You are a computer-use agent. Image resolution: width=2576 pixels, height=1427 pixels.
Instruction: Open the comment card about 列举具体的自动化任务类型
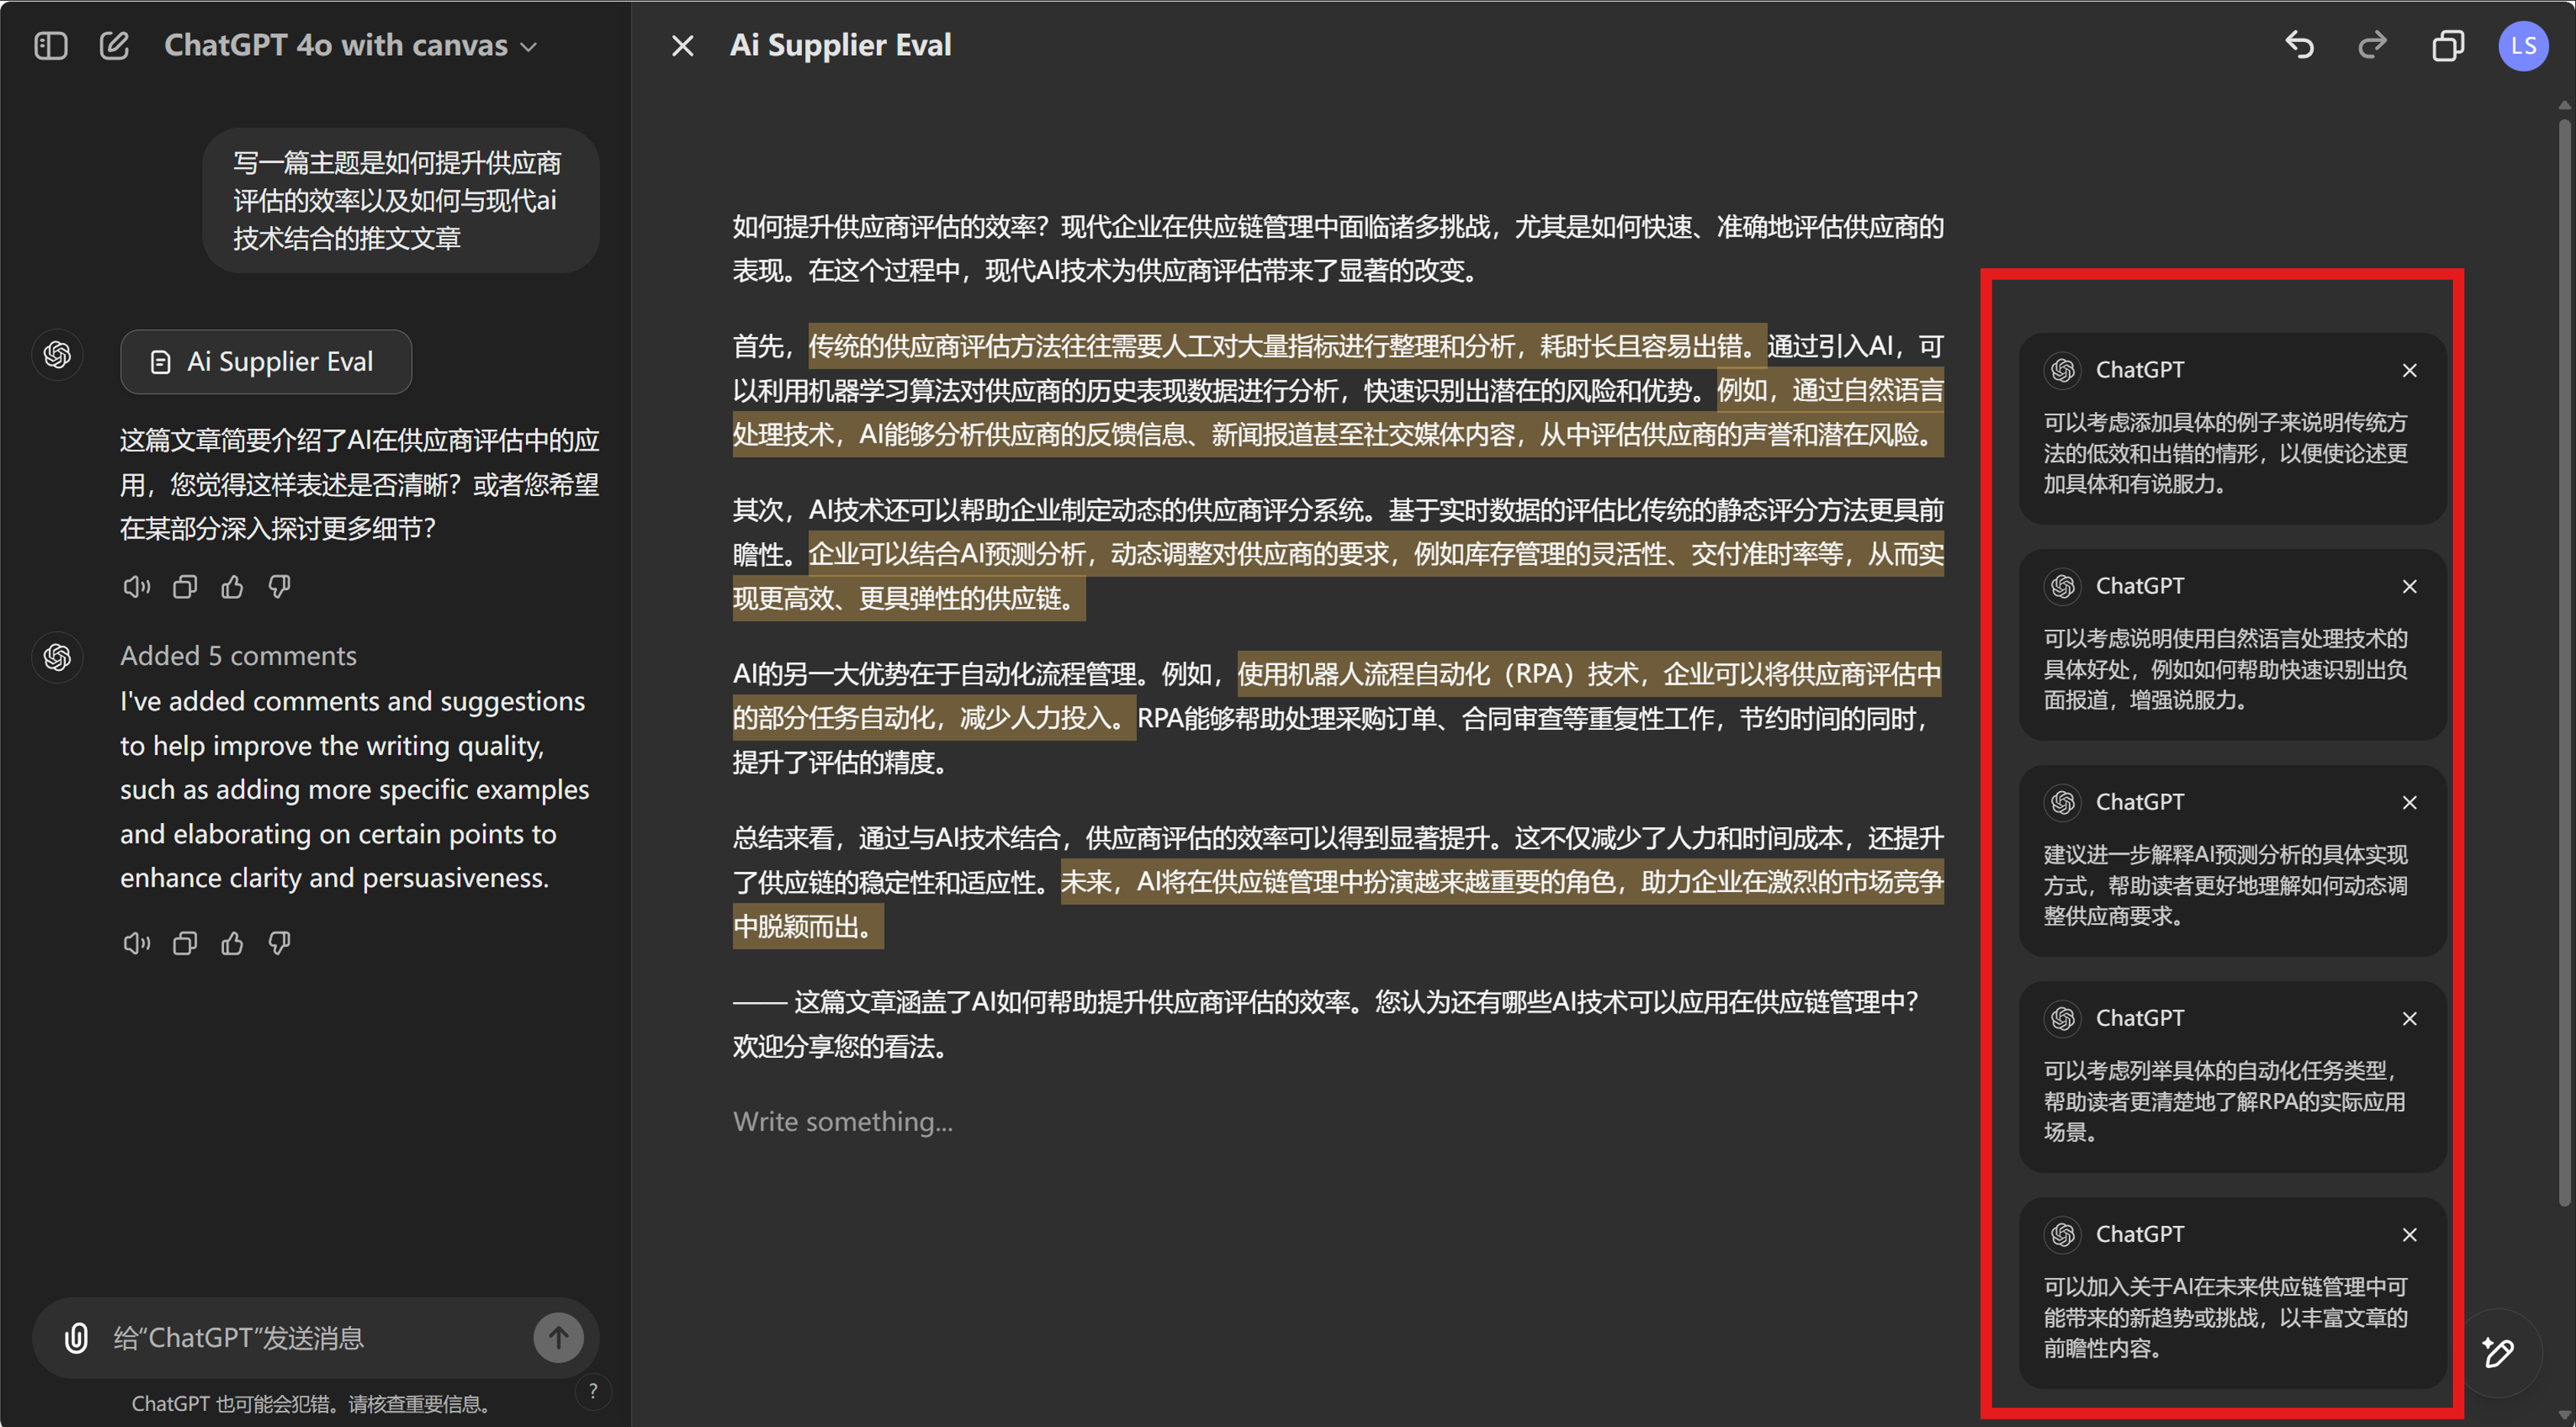pos(2232,1076)
